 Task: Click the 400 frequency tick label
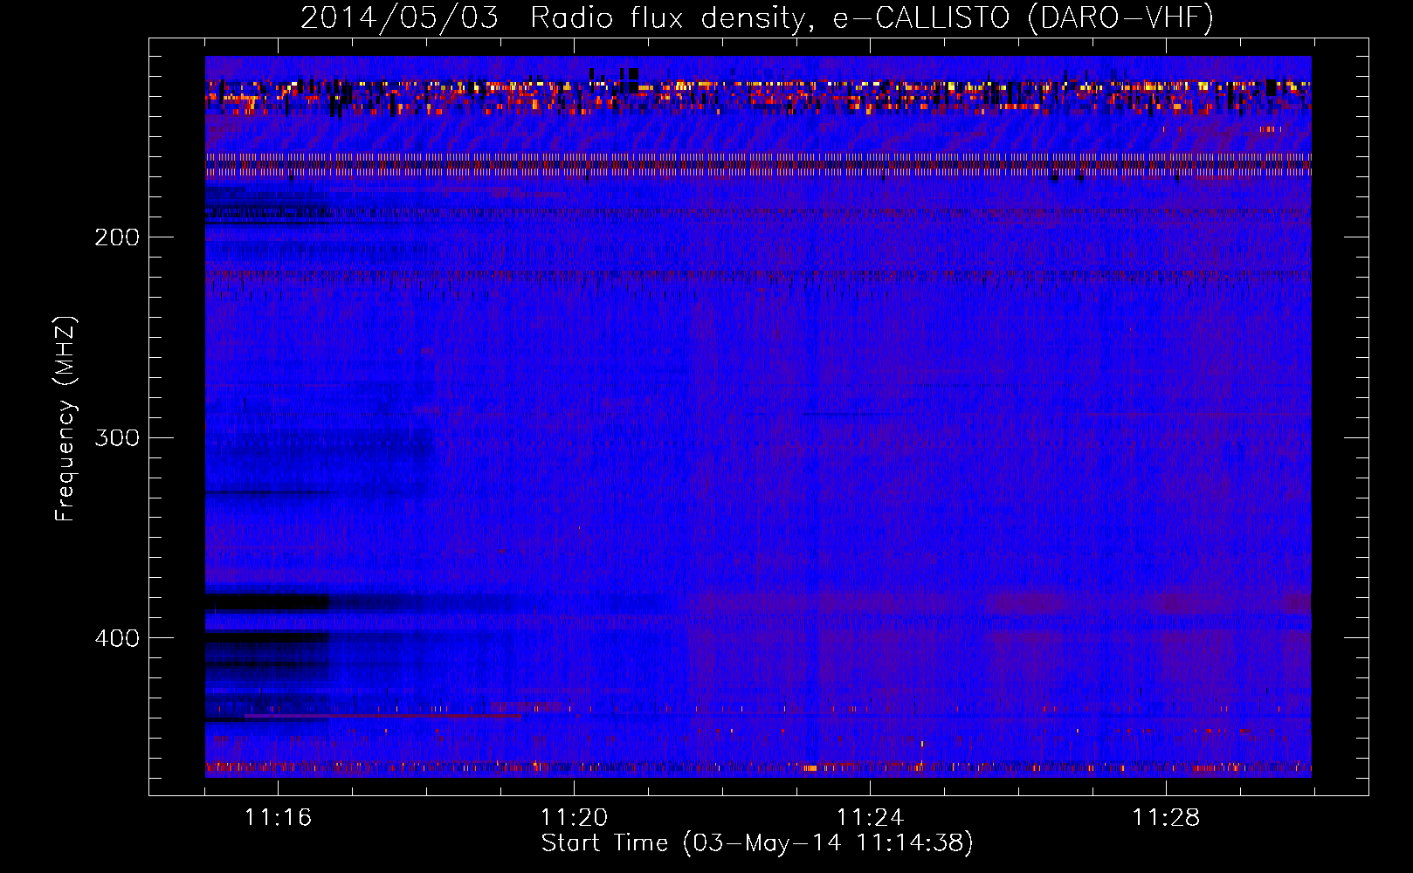pyautogui.click(x=117, y=638)
